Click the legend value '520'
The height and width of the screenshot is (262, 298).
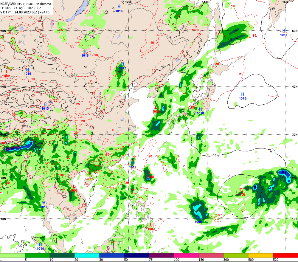pyautogui.click(x=276, y=260)
